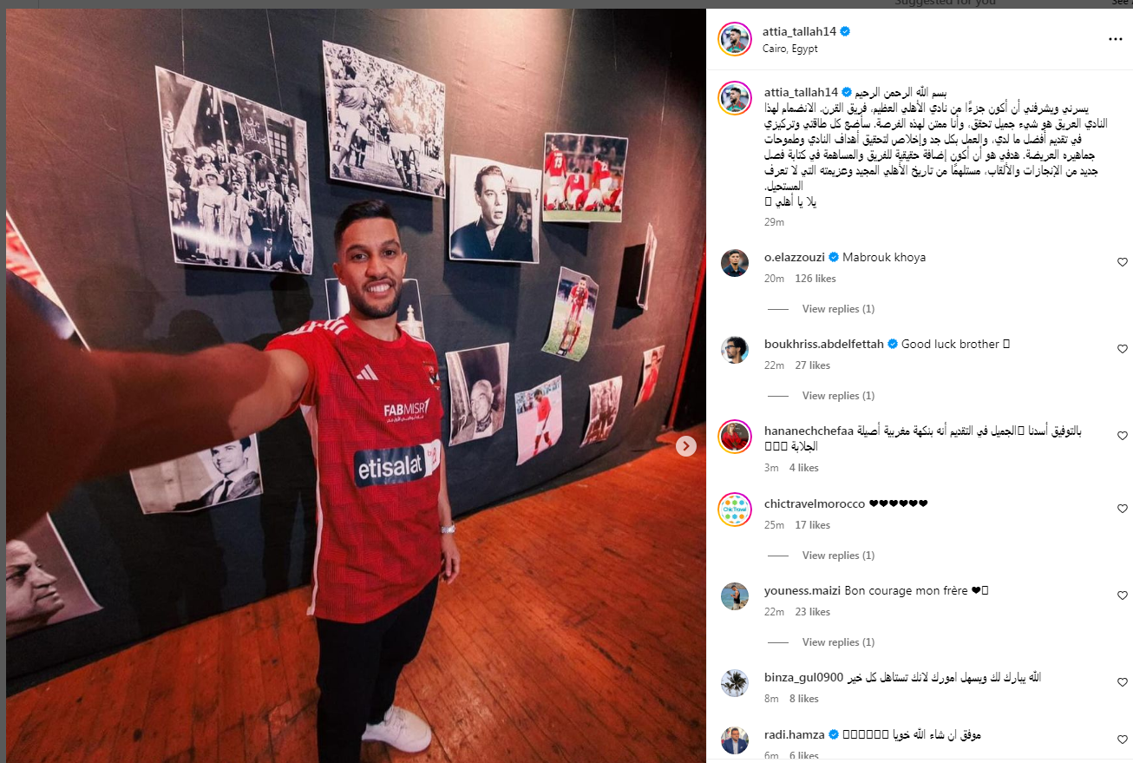Open o.elazzouzi's profile avatar
The image size is (1133, 763).
[735, 262]
